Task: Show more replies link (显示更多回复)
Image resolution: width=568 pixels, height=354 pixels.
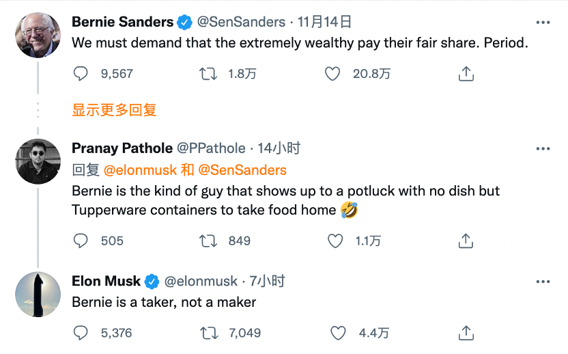Action: tap(115, 109)
